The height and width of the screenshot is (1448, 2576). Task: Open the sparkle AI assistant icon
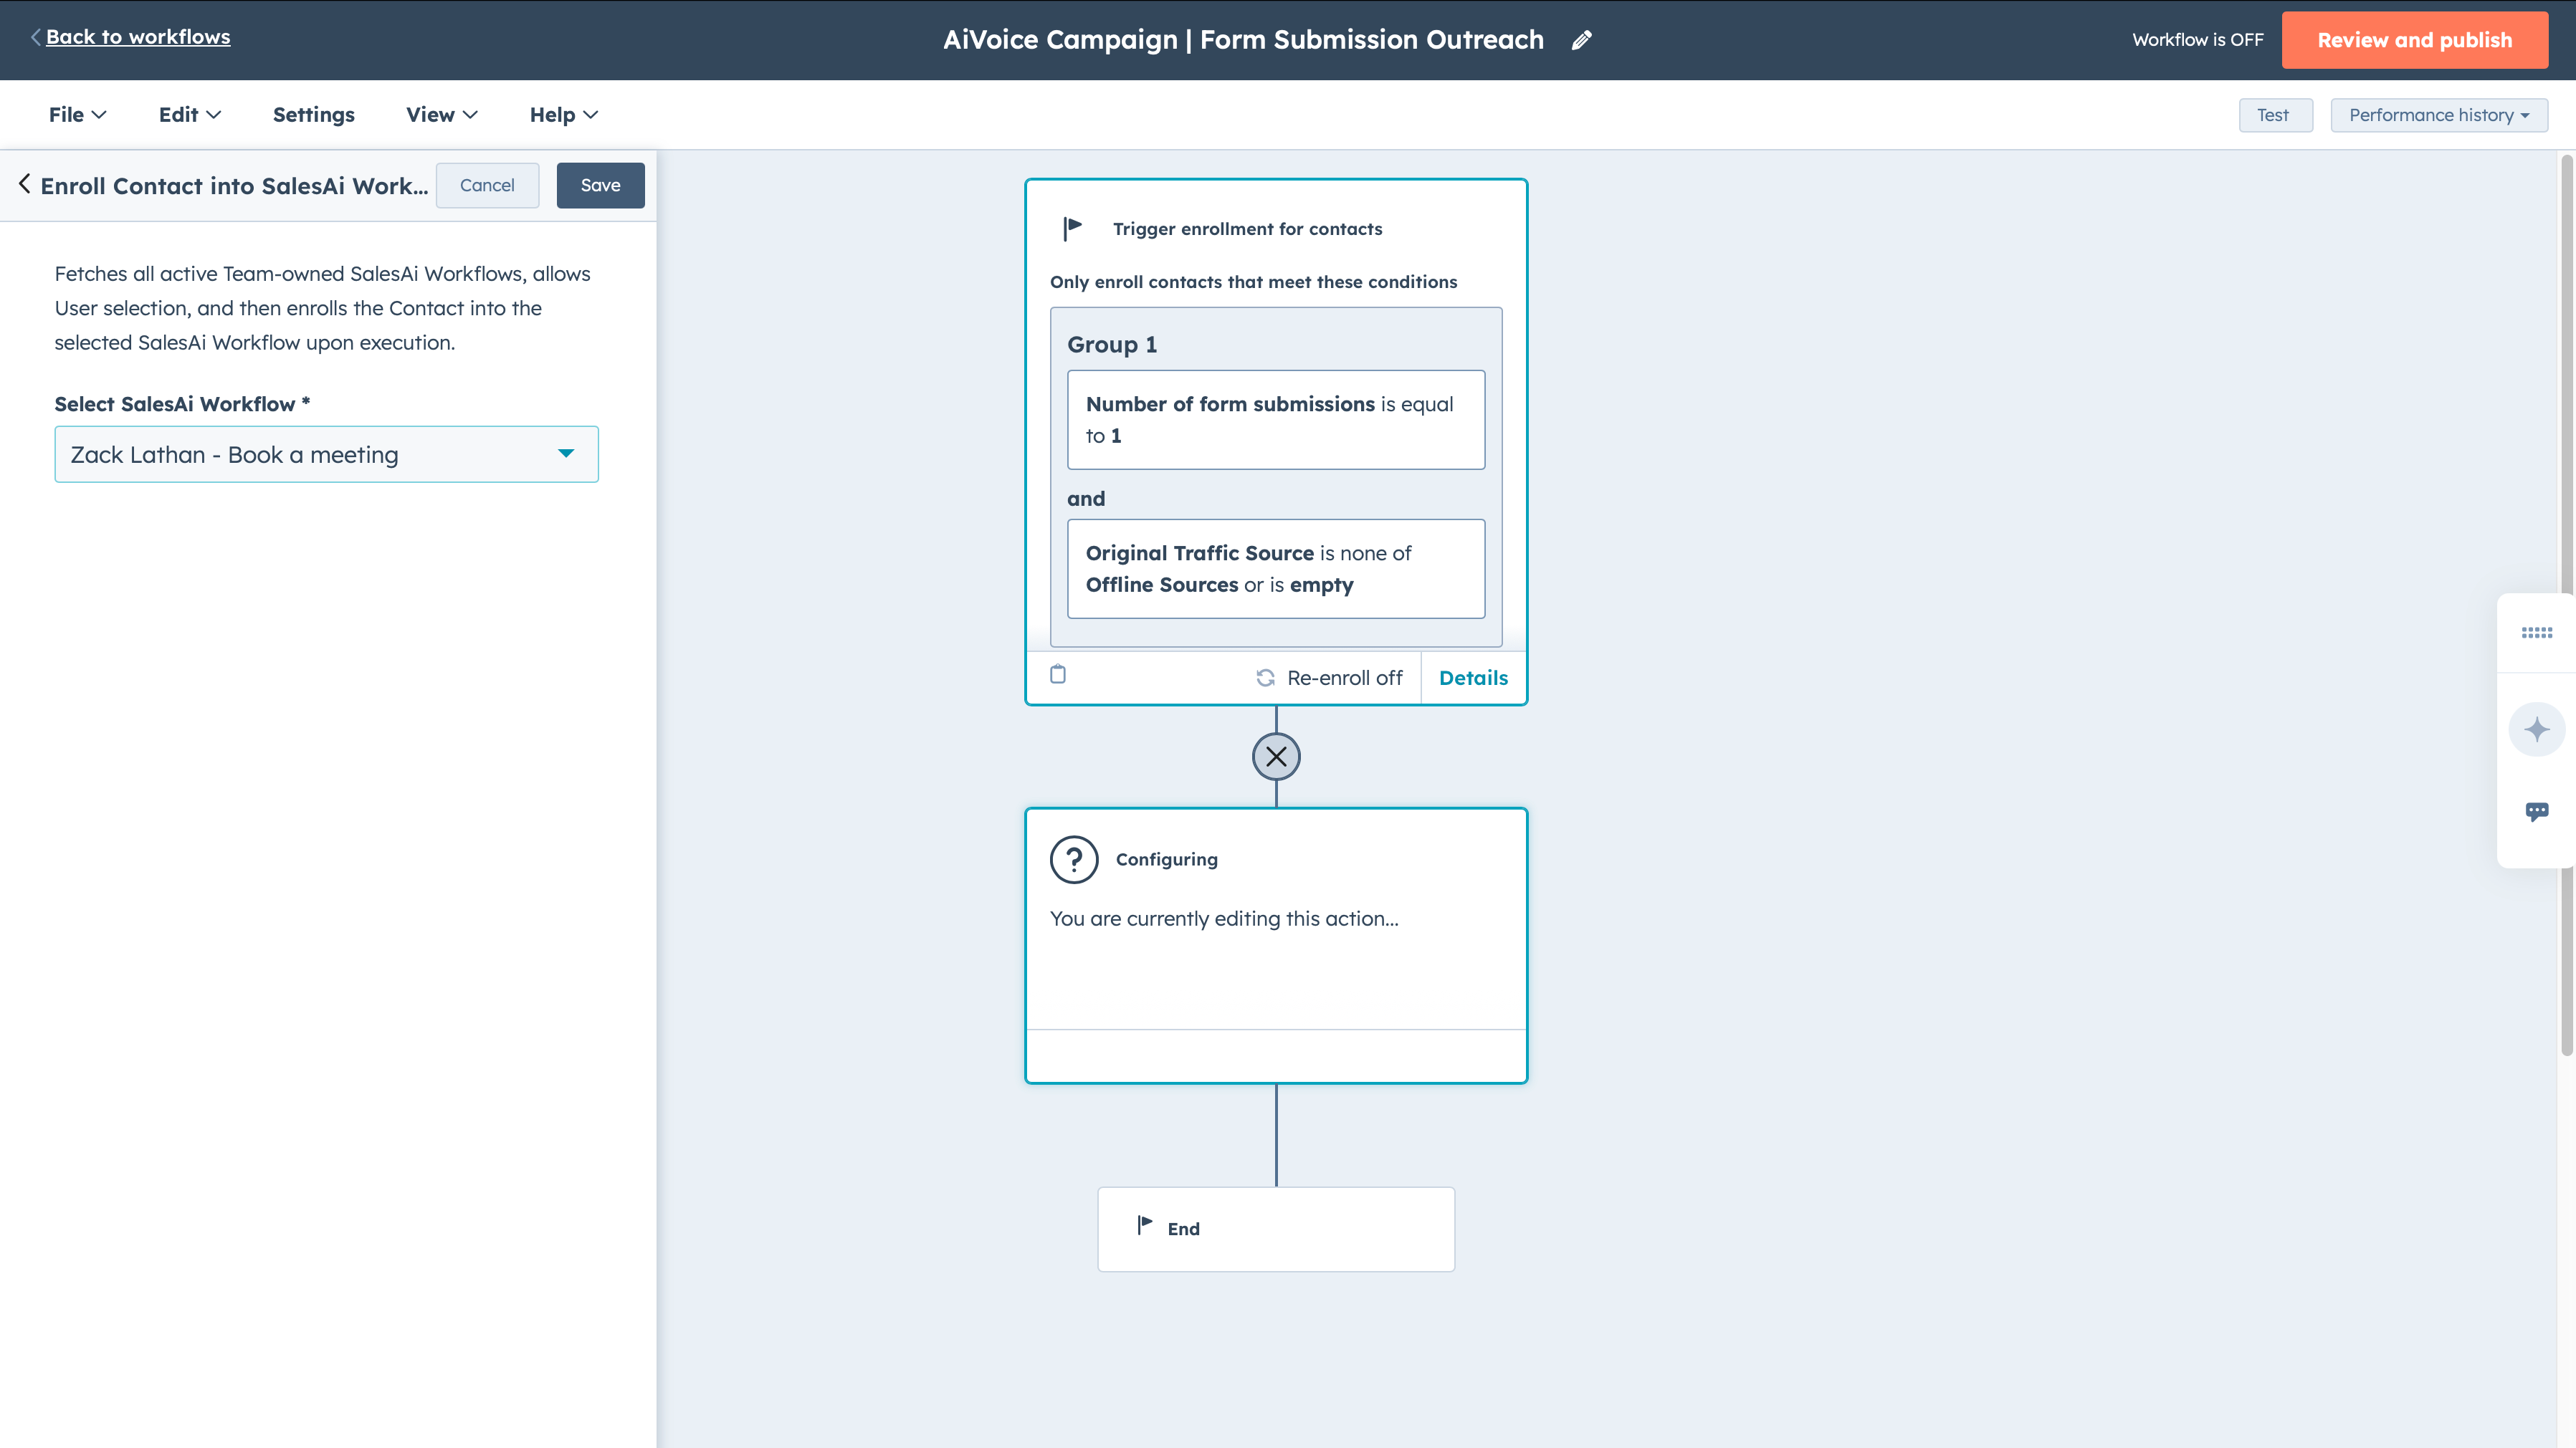(2536, 729)
